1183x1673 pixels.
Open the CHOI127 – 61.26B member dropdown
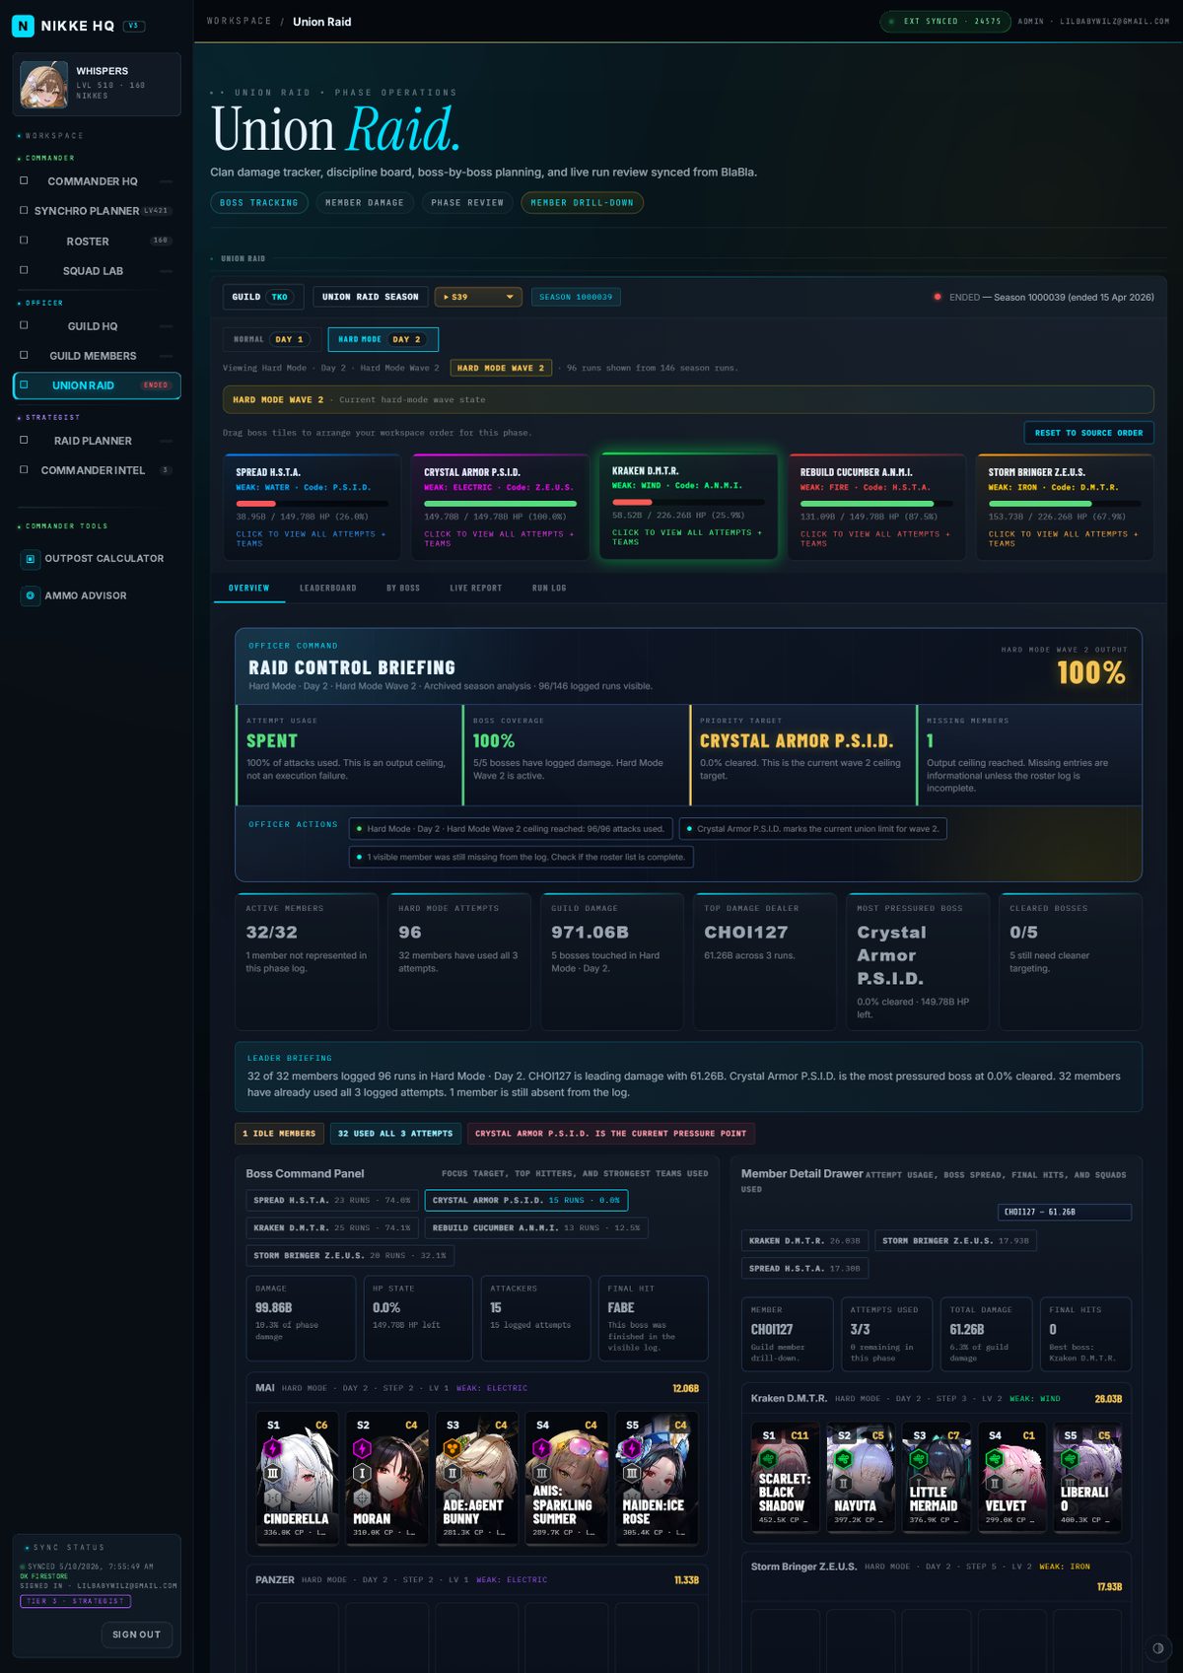[x=1065, y=1212]
